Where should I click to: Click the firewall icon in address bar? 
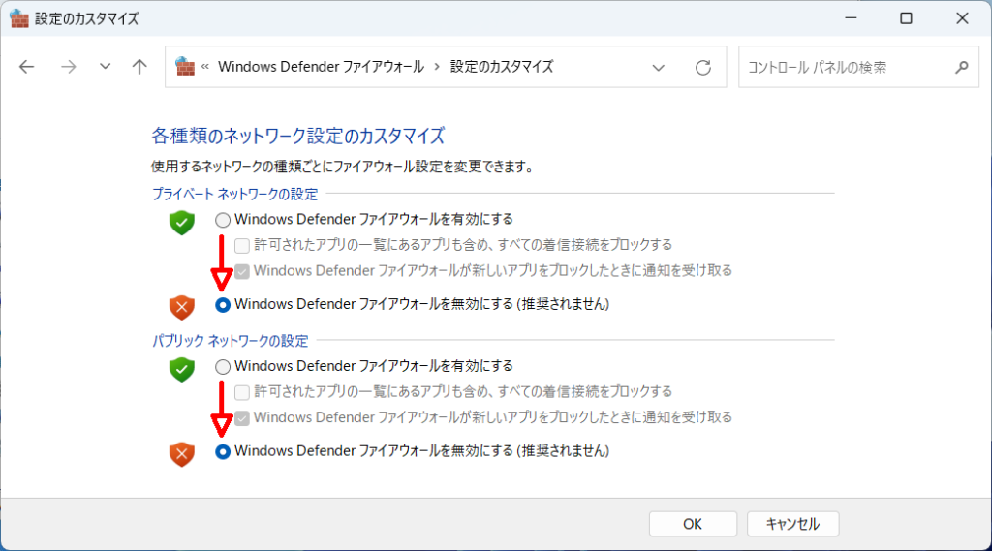click(x=185, y=67)
